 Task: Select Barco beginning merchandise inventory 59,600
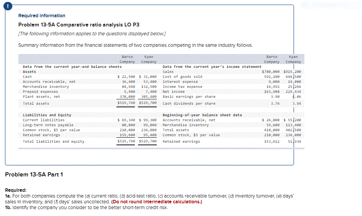click(273, 125)
